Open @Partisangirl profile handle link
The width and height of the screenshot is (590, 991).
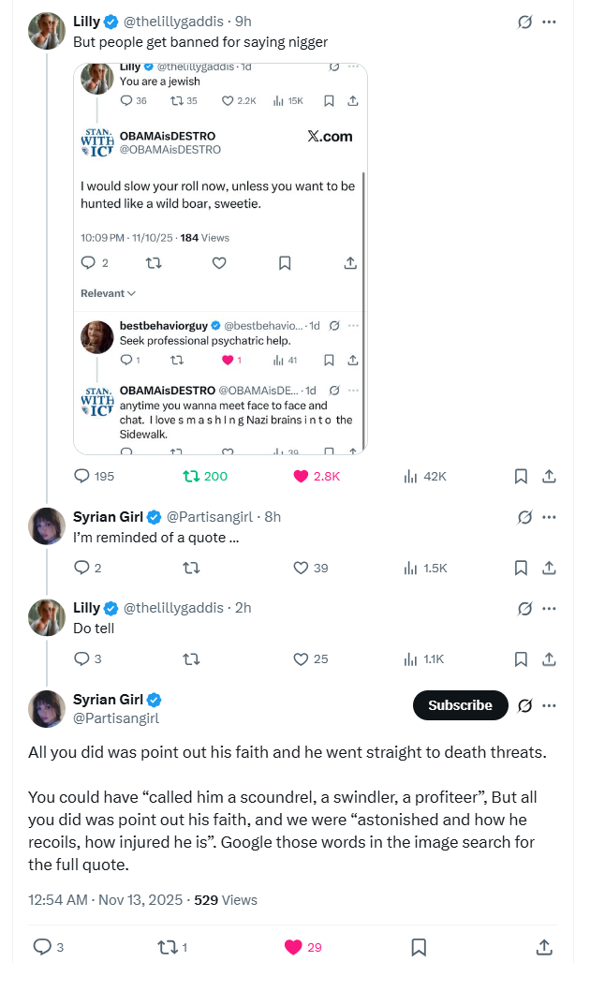coord(116,718)
